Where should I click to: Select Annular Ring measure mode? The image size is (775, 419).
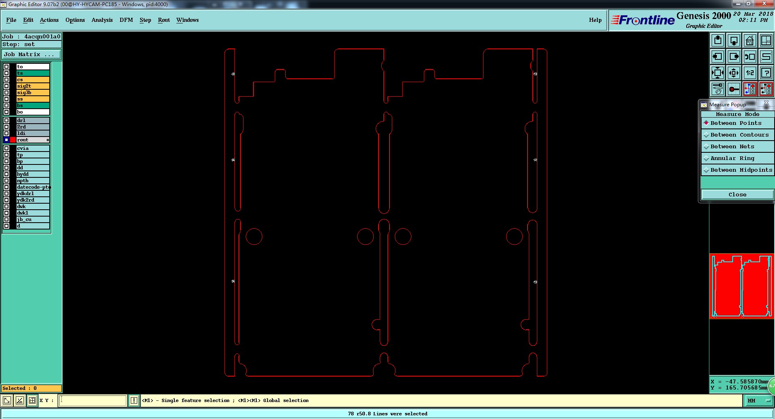(x=737, y=158)
